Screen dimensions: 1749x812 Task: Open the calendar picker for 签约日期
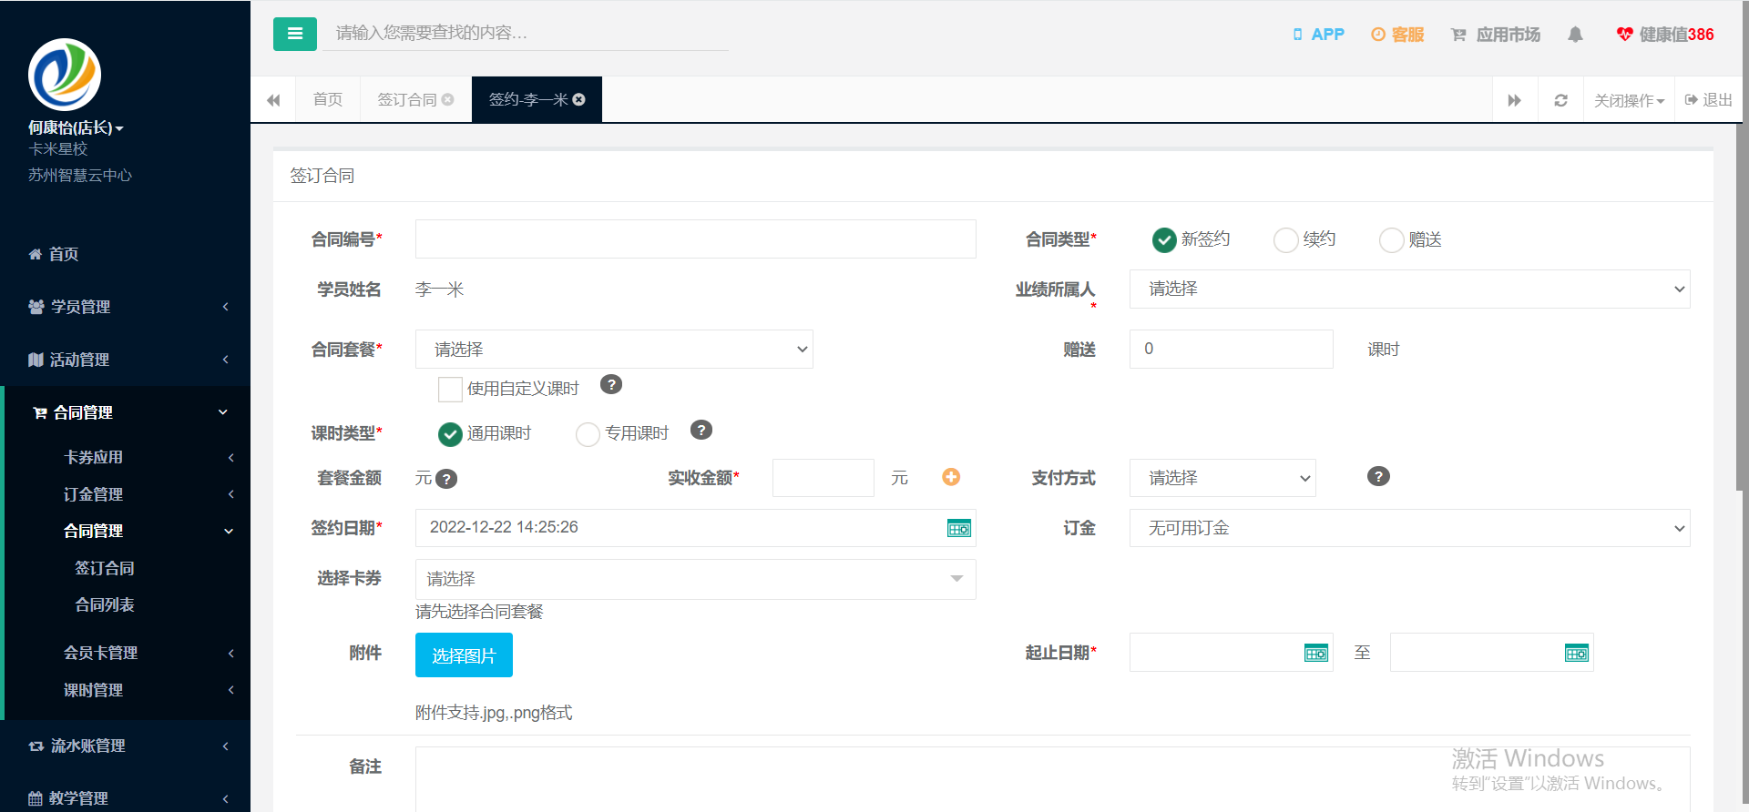tap(959, 528)
